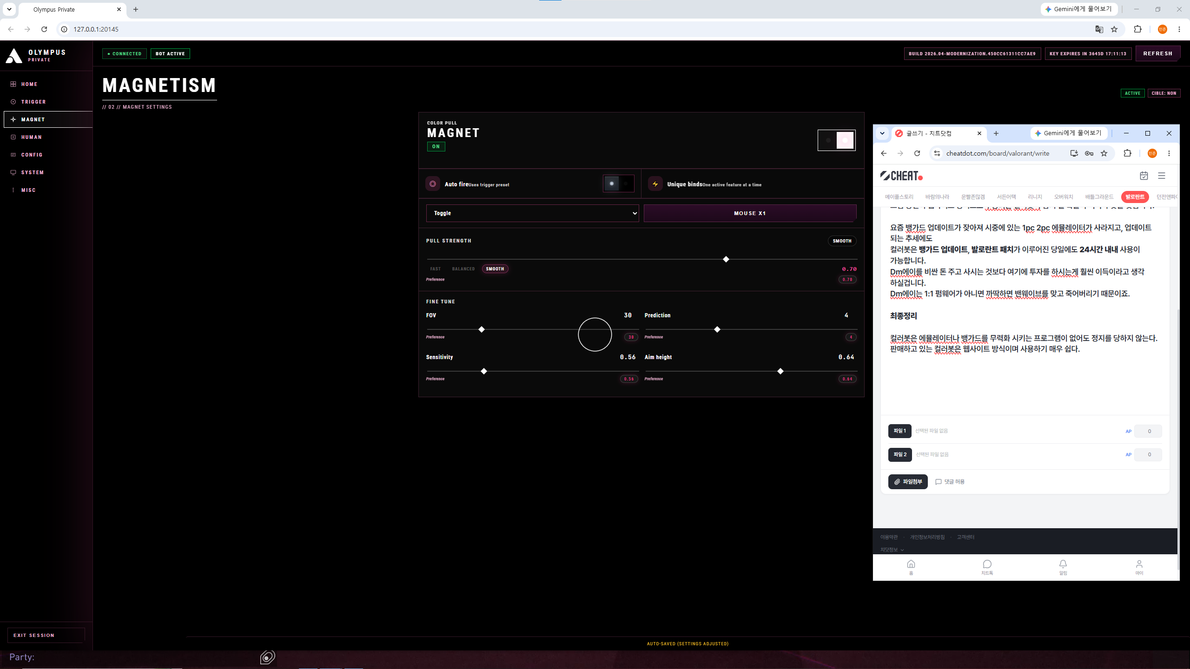The width and height of the screenshot is (1190, 669).
Task: Switch to the 서든어택 board tab
Action: click(x=1006, y=197)
